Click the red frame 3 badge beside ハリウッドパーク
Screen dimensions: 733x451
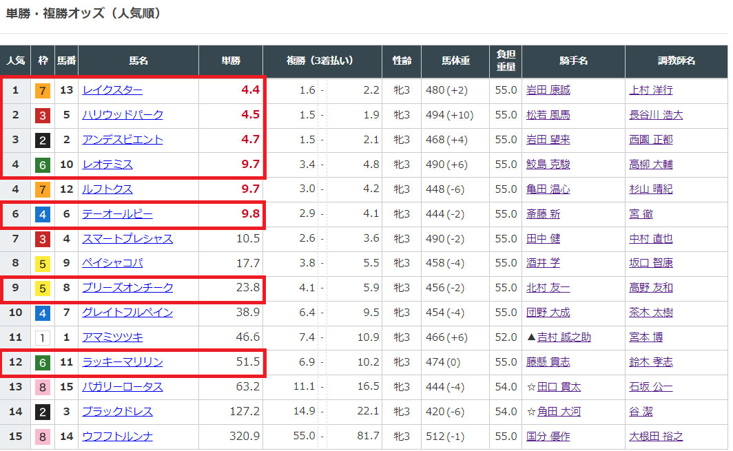[x=42, y=115]
